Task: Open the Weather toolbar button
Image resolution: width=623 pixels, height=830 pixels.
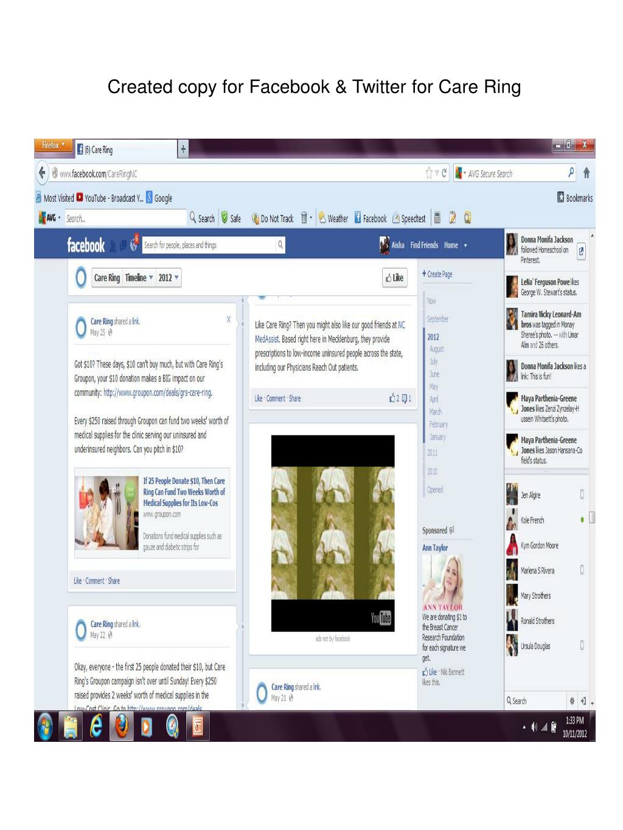Action: (x=333, y=218)
